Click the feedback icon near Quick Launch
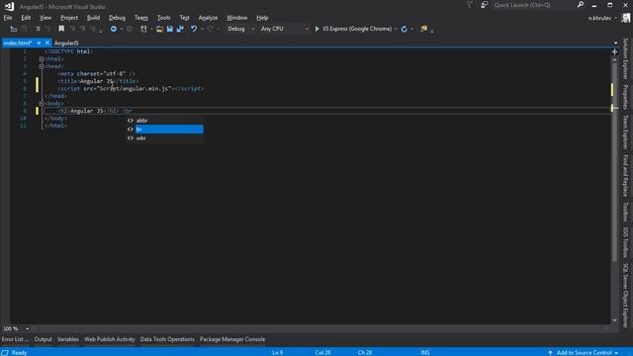This screenshot has width=633, height=356. 484,5
